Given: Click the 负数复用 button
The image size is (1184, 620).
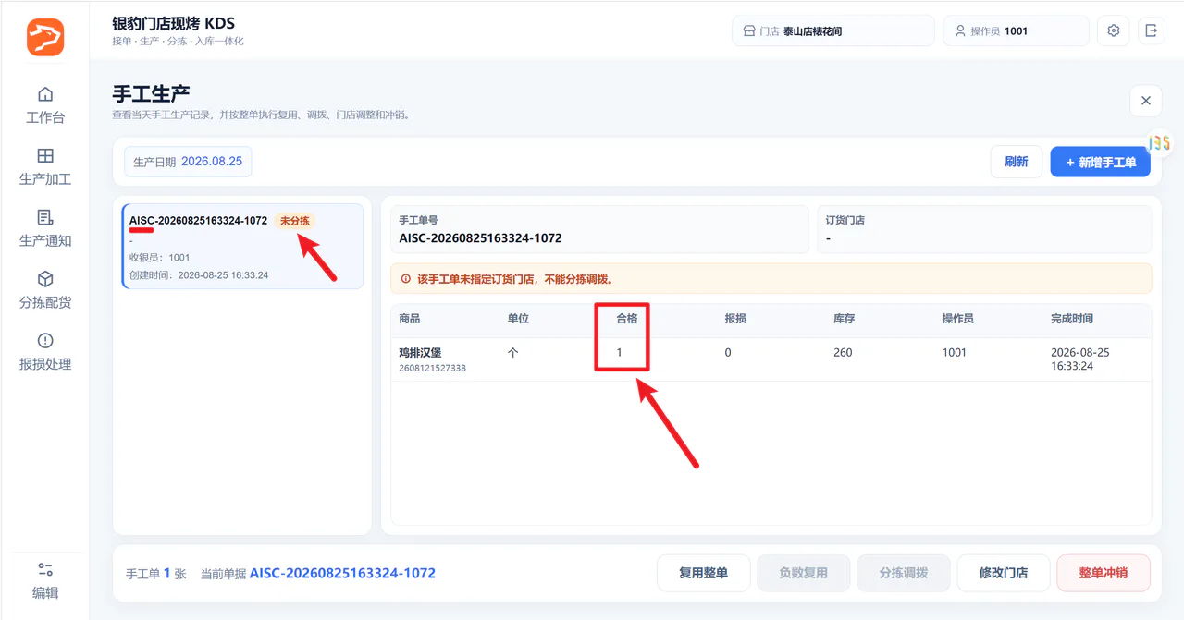Looking at the screenshot, I should tap(803, 573).
